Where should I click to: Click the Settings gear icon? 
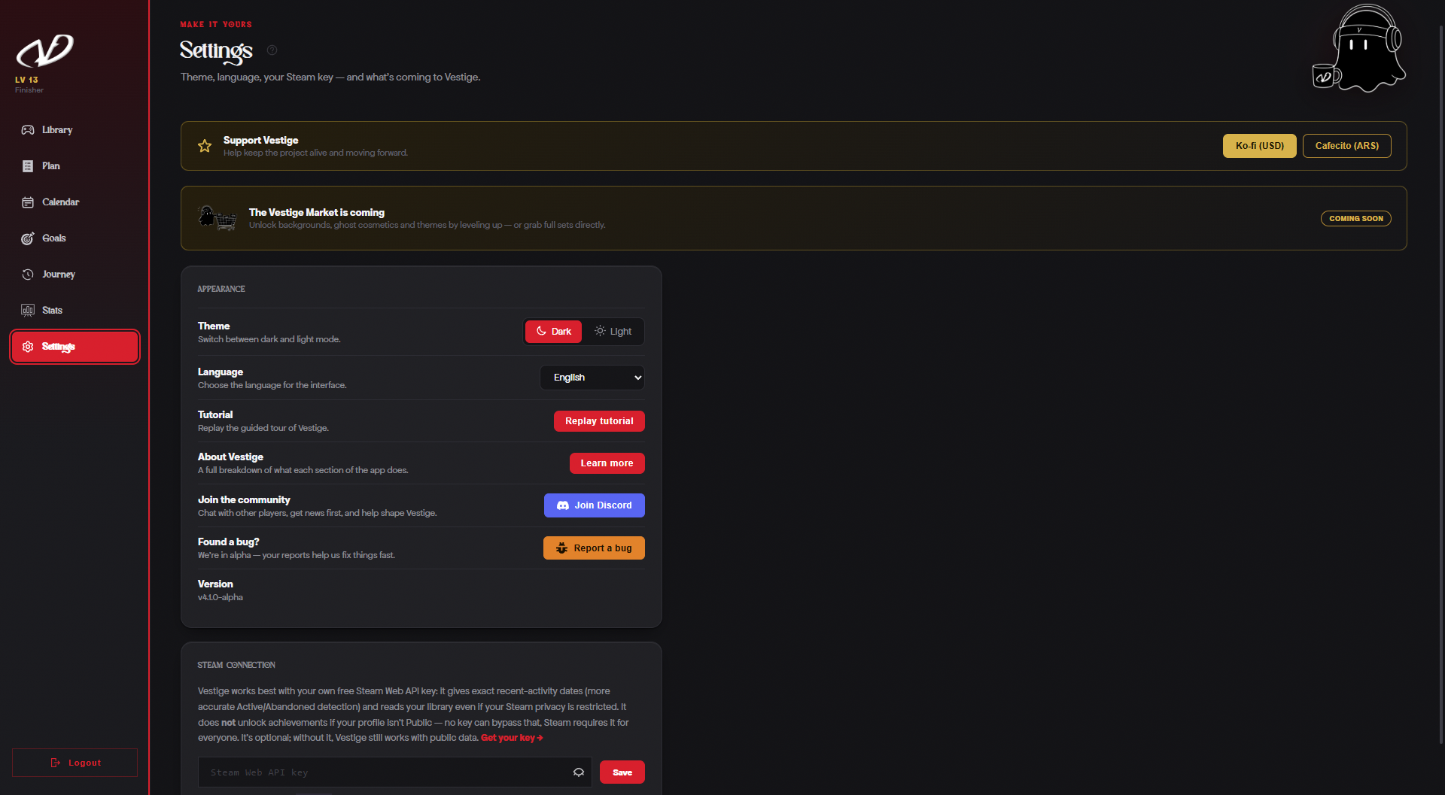click(x=28, y=347)
